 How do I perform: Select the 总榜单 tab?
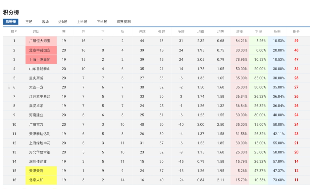pos(11,22)
